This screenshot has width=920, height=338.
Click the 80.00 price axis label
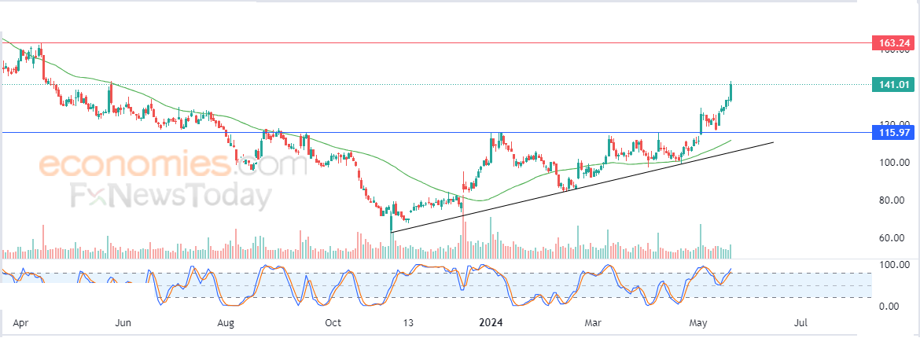point(893,200)
